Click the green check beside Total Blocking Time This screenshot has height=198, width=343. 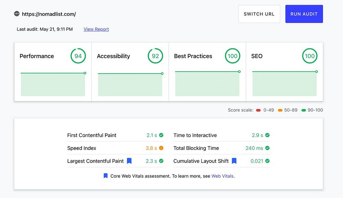tap(268, 148)
